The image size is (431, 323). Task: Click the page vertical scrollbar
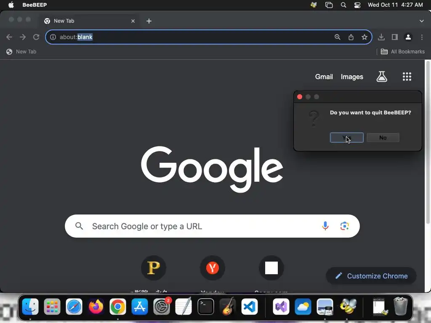click(428, 143)
